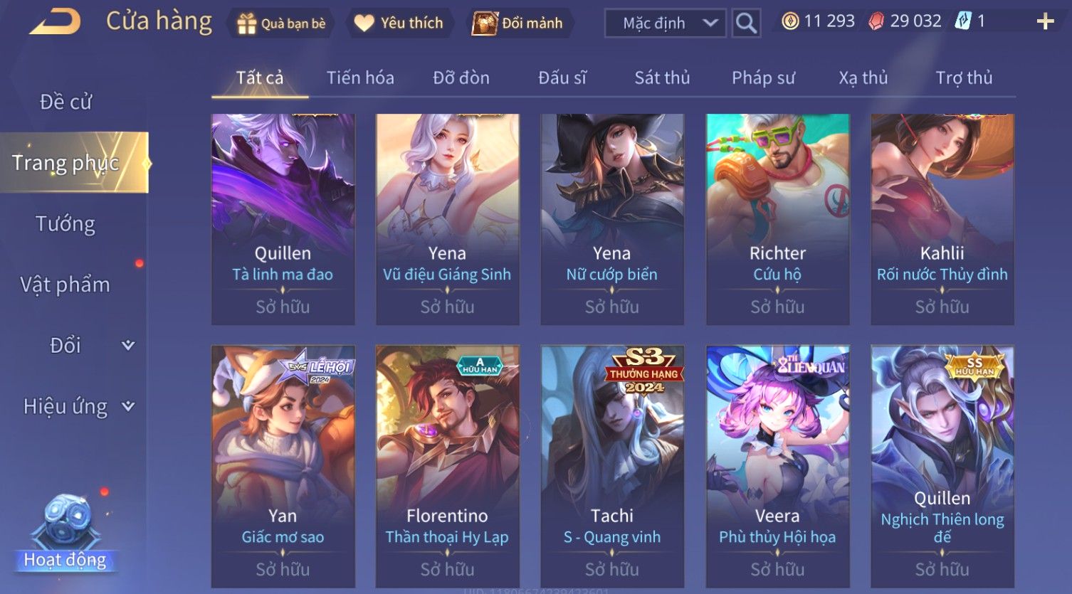Click the red ruby currency icon
Screen dimensions: 1072x594
pyautogui.click(x=876, y=21)
